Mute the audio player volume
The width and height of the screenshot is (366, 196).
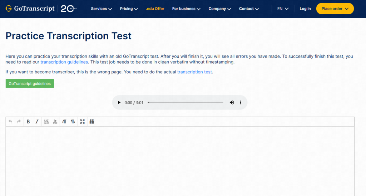pos(232,103)
